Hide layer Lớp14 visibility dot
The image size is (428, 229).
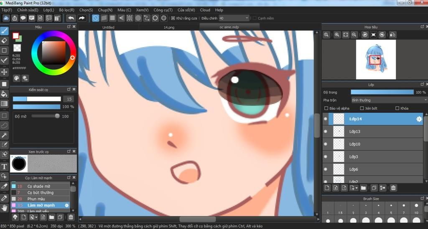325,119
